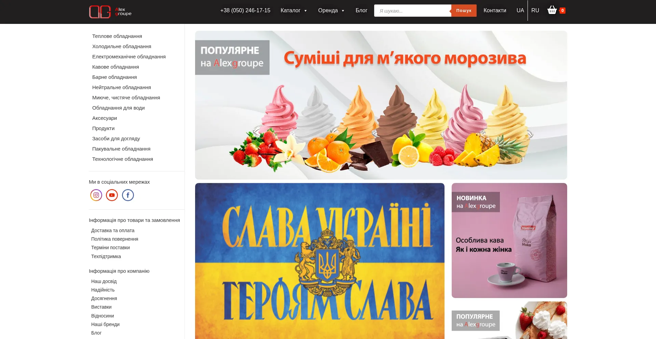
Task: Switch site language to RU
Action: (x=535, y=11)
